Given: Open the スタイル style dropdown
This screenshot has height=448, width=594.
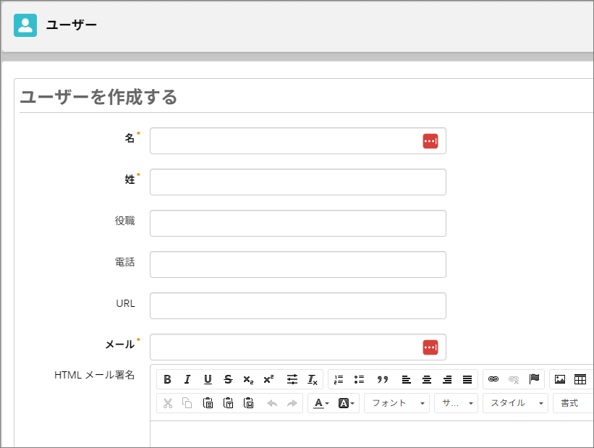Looking at the screenshot, I should pos(515,403).
